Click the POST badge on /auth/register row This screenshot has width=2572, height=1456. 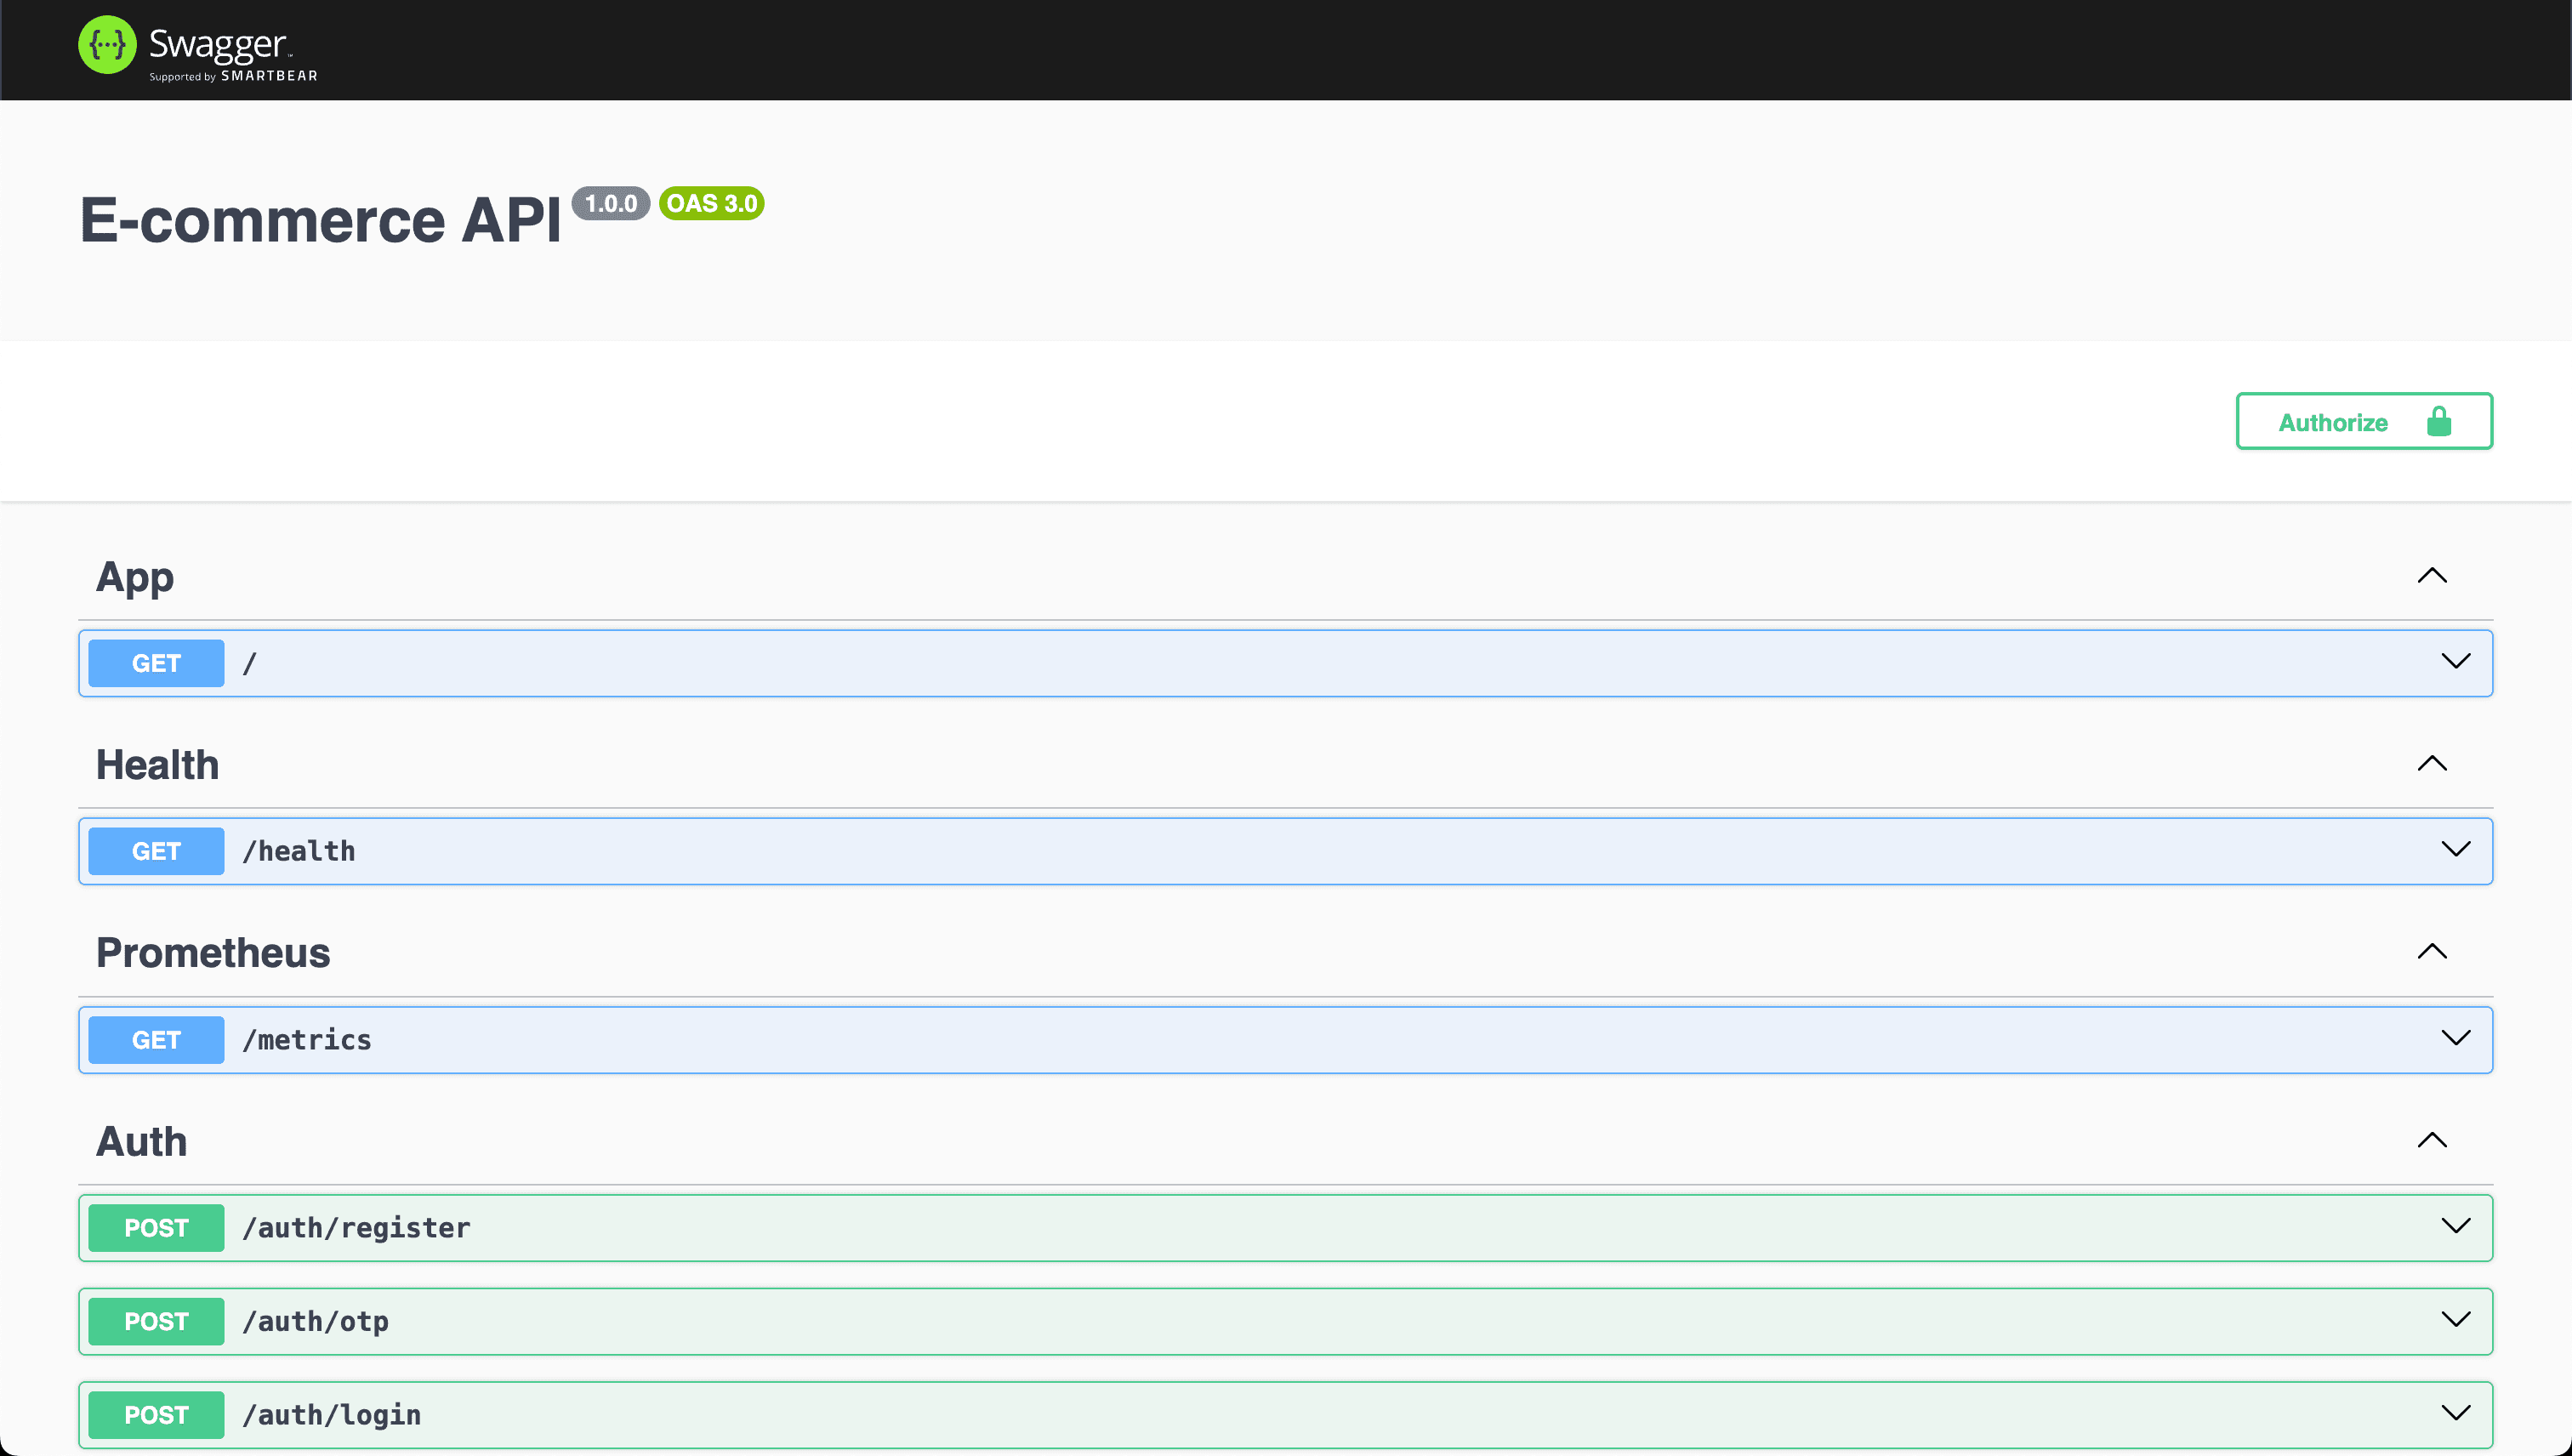156,1228
